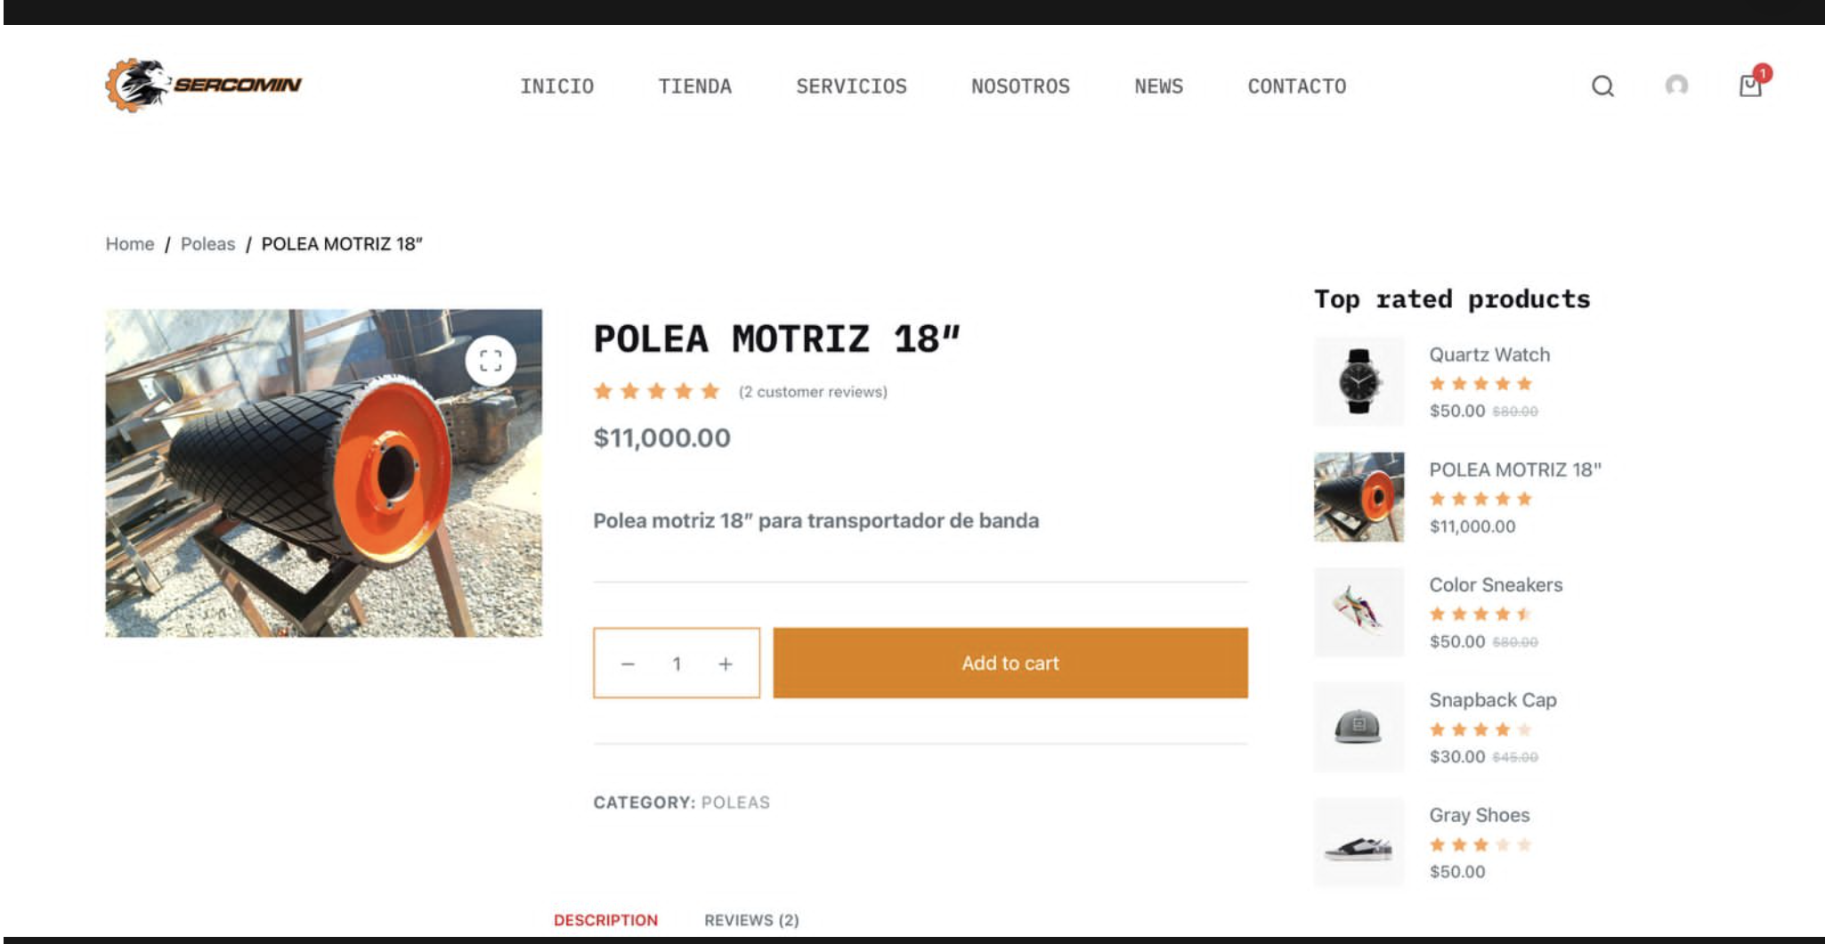This screenshot has width=1825, height=944.
Task: Switch to the Reviews (2) tab
Action: [751, 920]
